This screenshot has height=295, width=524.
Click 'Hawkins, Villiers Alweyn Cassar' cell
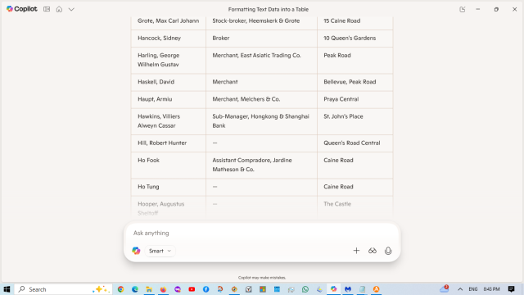[169, 121]
